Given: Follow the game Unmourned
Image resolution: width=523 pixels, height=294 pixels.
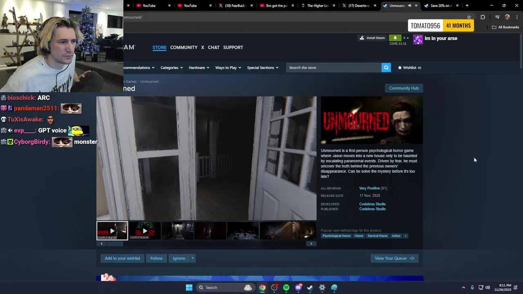Looking at the screenshot, I should (156, 258).
